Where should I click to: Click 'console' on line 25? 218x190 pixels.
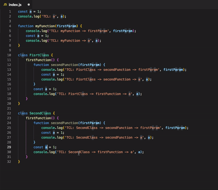[48, 128]
